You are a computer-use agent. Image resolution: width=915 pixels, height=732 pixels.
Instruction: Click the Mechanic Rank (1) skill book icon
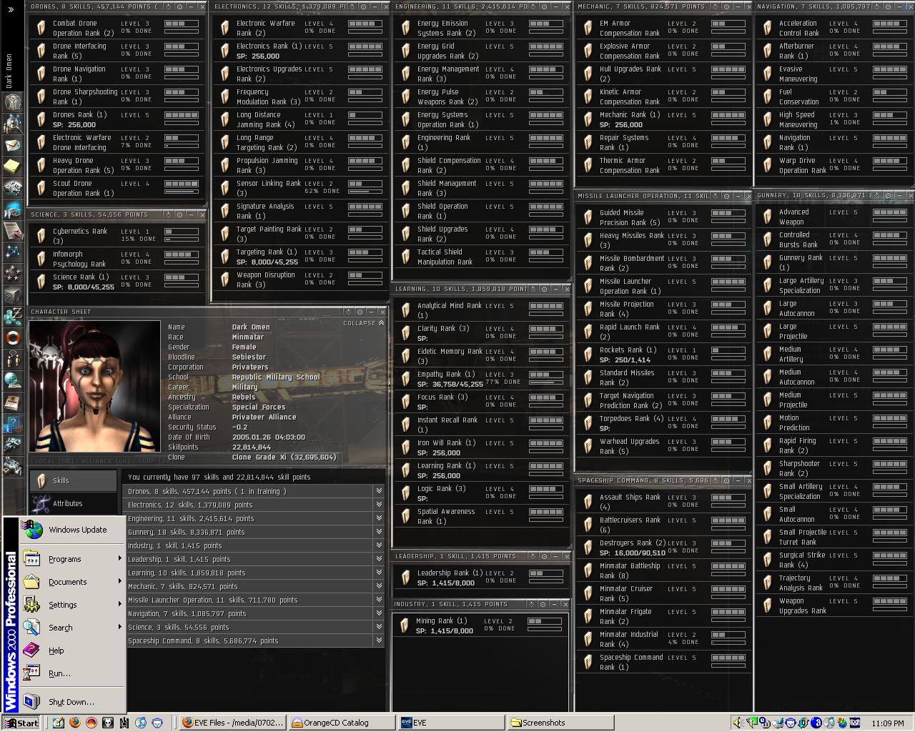pyautogui.click(x=588, y=119)
